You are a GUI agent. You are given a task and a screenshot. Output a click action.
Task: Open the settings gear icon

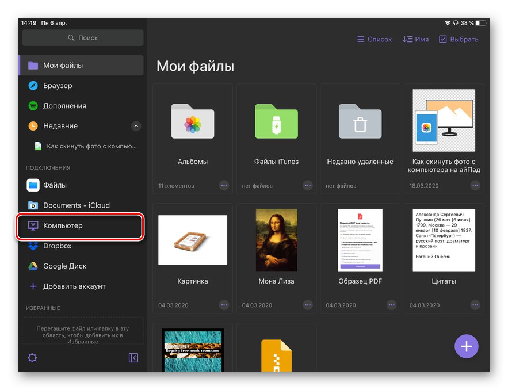pyautogui.click(x=32, y=358)
